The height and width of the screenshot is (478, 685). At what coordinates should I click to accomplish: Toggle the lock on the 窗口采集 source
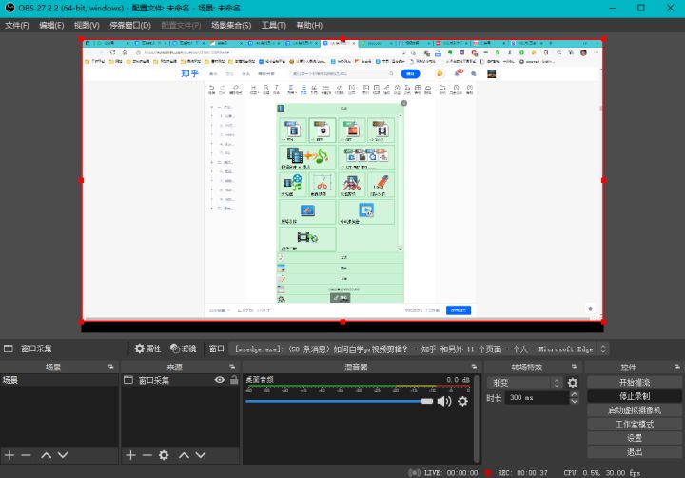(233, 380)
